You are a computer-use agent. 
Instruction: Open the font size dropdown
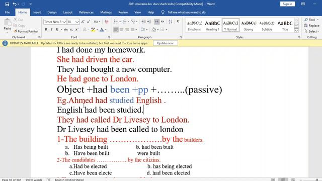pyautogui.click(x=77, y=22)
